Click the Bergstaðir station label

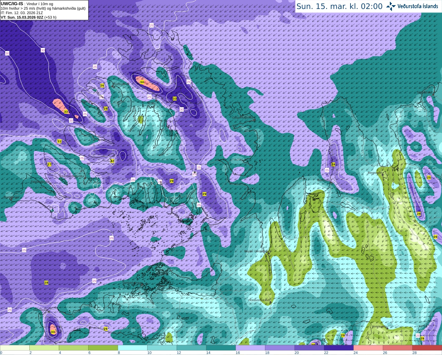click(375, 173)
